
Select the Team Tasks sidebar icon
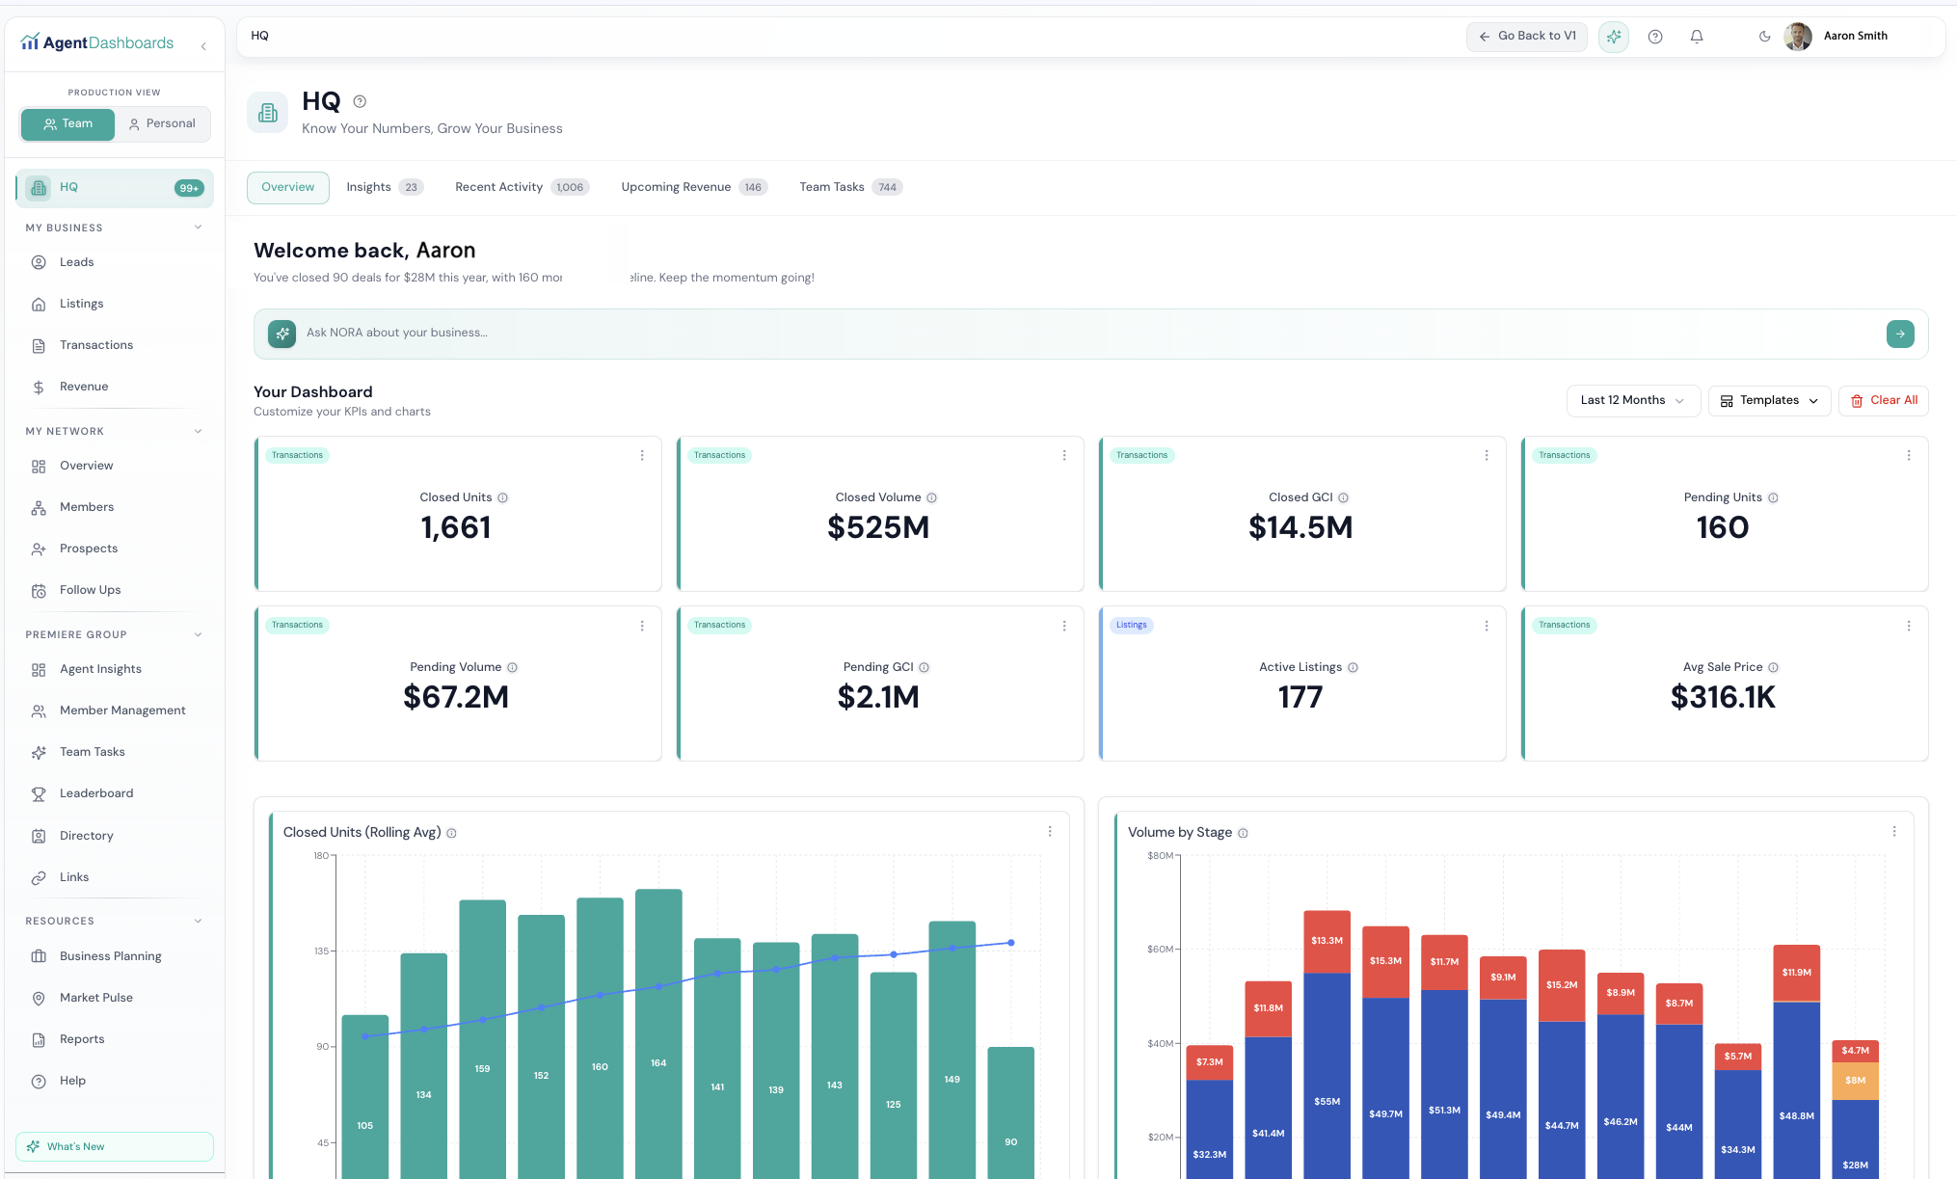pos(39,752)
